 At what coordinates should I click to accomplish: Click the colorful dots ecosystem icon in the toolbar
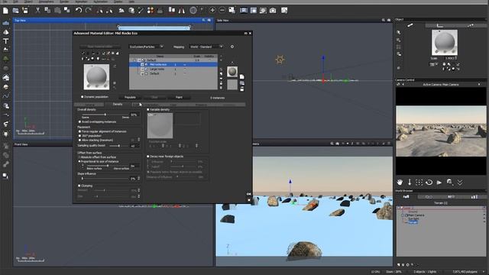coord(151,10)
